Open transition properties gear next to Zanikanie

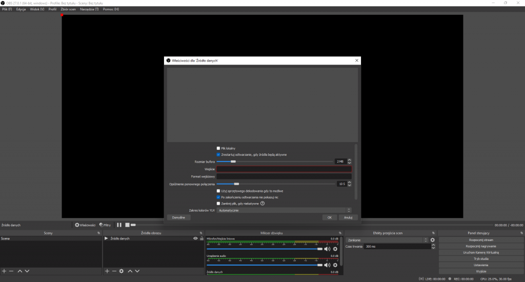pos(432,240)
